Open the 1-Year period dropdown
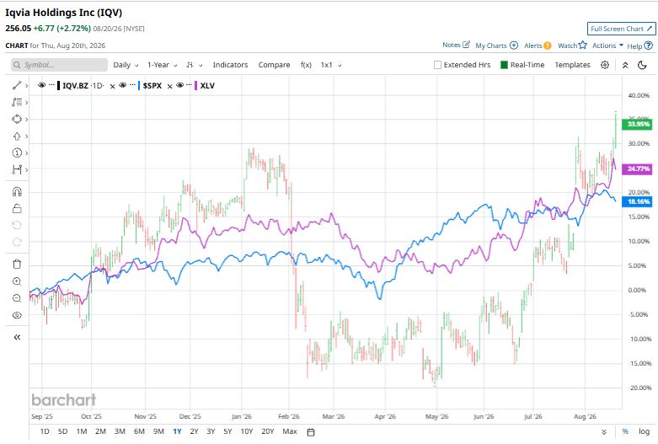 [x=162, y=65]
